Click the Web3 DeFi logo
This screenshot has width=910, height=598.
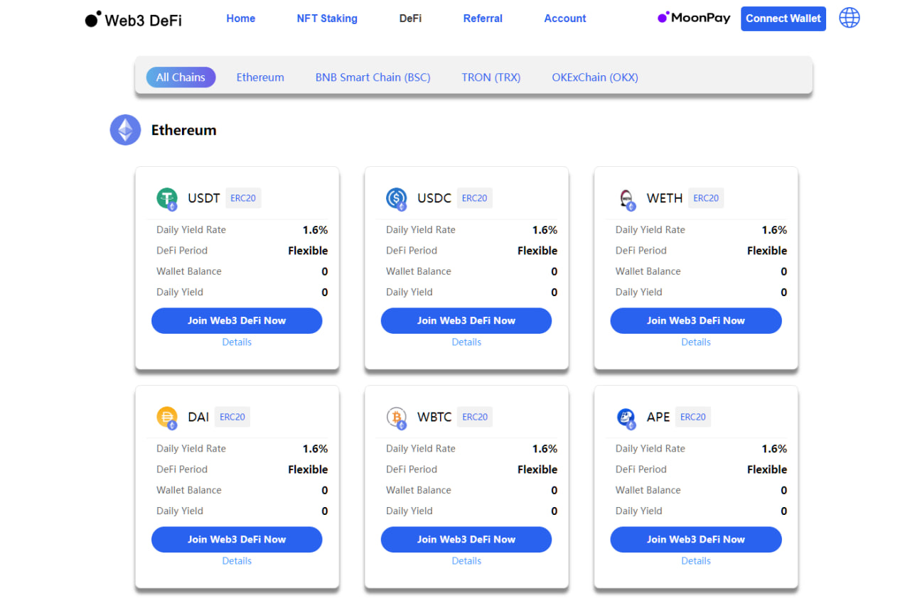click(134, 19)
